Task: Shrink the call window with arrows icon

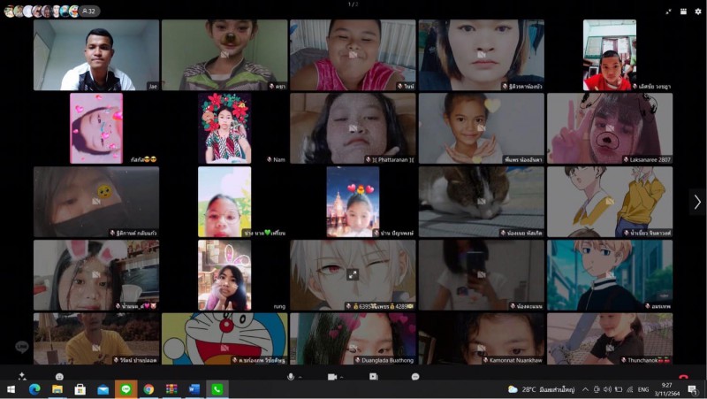Action: pyautogui.click(x=668, y=12)
